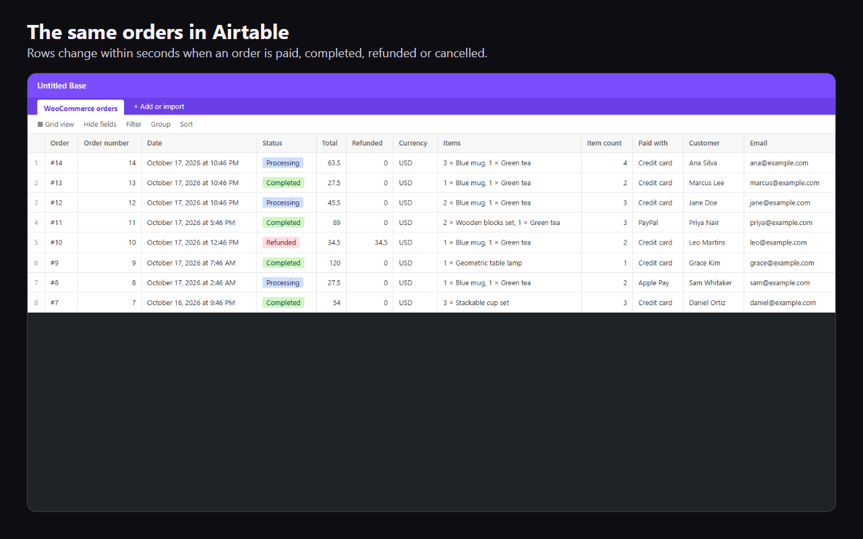Select row number 1

pos(36,163)
